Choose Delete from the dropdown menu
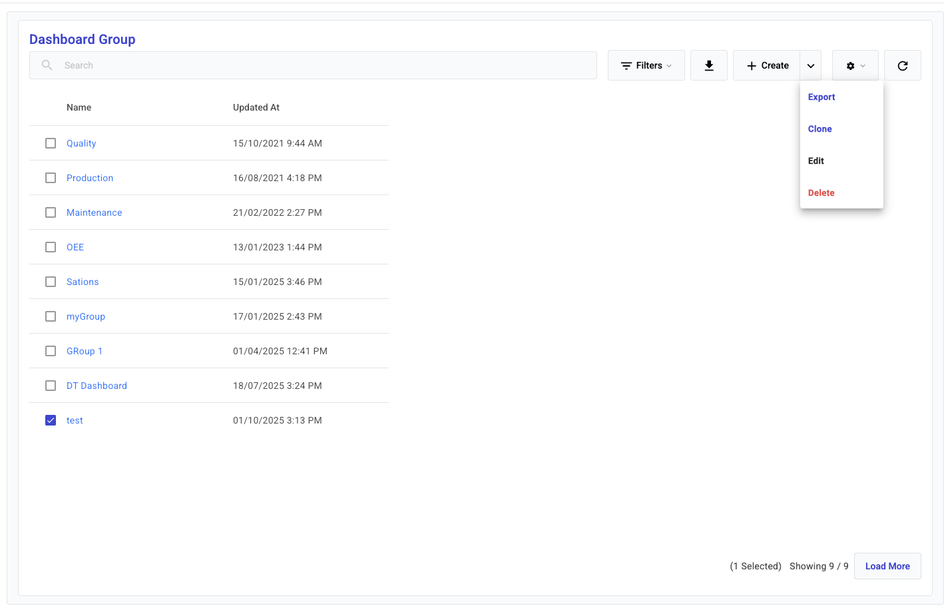Image resolution: width=944 pixels, height=612 pixels. (821, 193)
